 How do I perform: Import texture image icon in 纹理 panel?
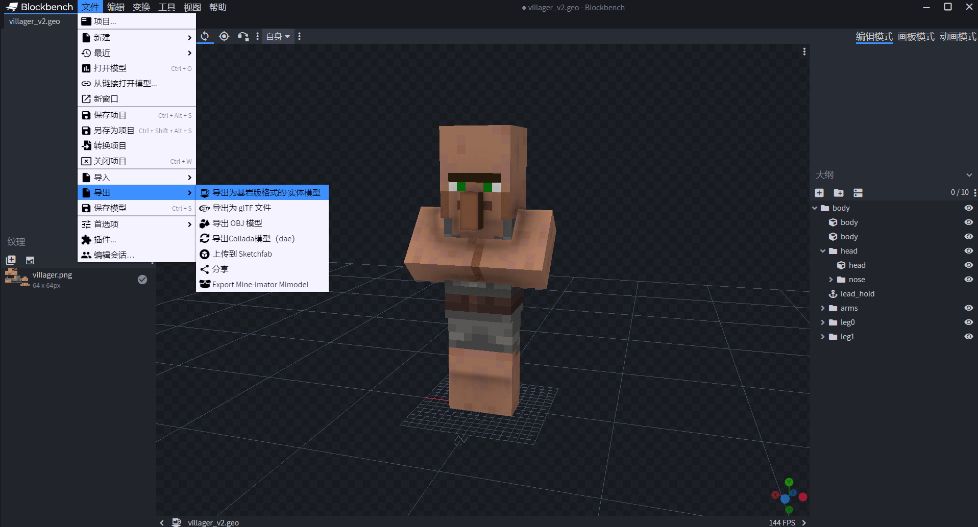30,260
